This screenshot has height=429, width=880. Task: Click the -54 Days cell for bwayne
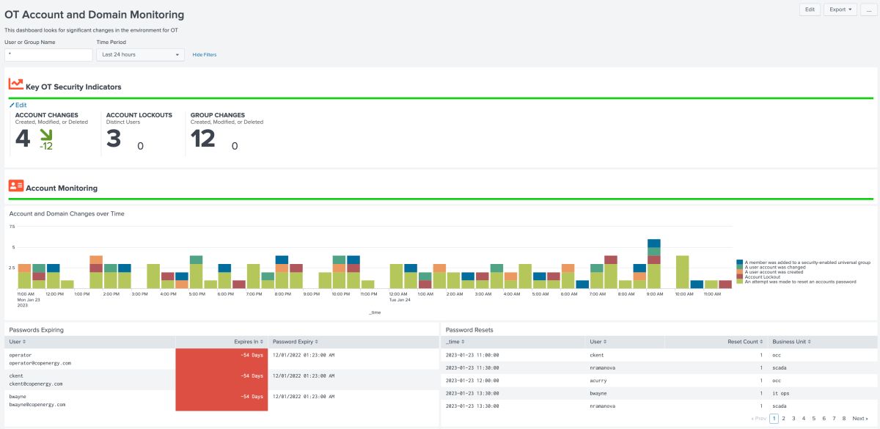pyautogui.click(x=221, y=400)
